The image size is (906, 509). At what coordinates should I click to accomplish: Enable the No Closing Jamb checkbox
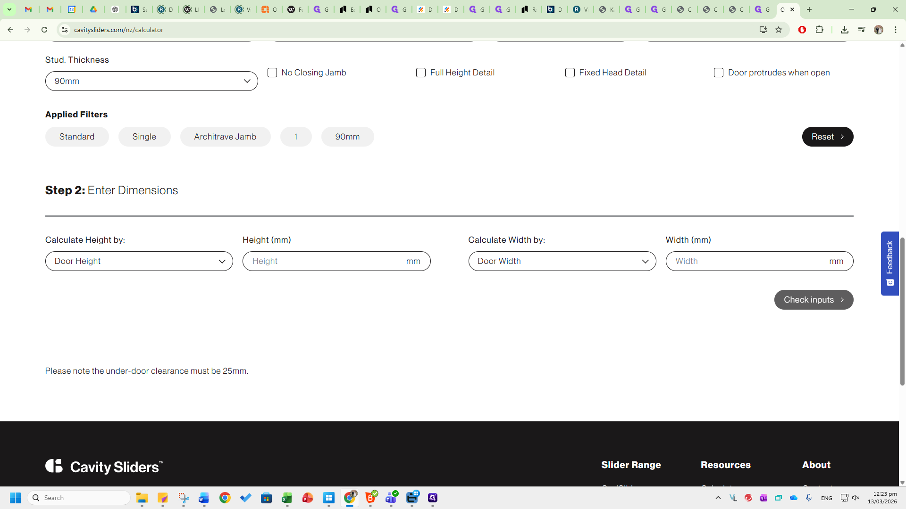(x=272, y=73)
